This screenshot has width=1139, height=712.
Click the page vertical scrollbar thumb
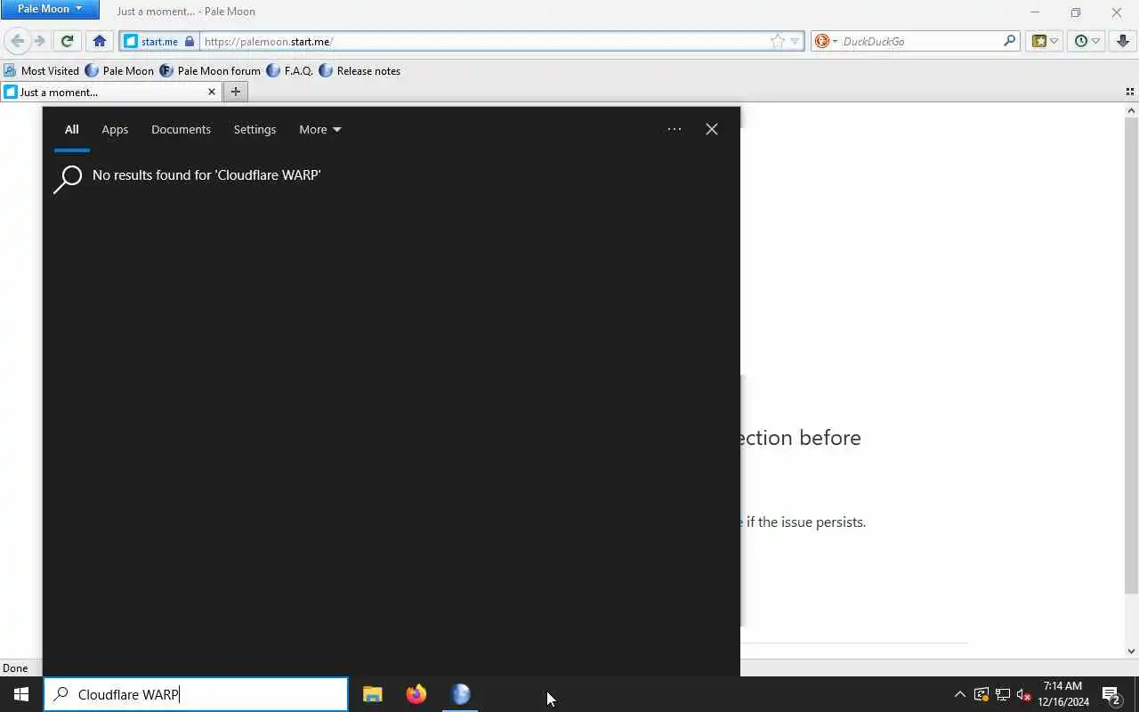pyautogui.click(x=1131, y=356)
